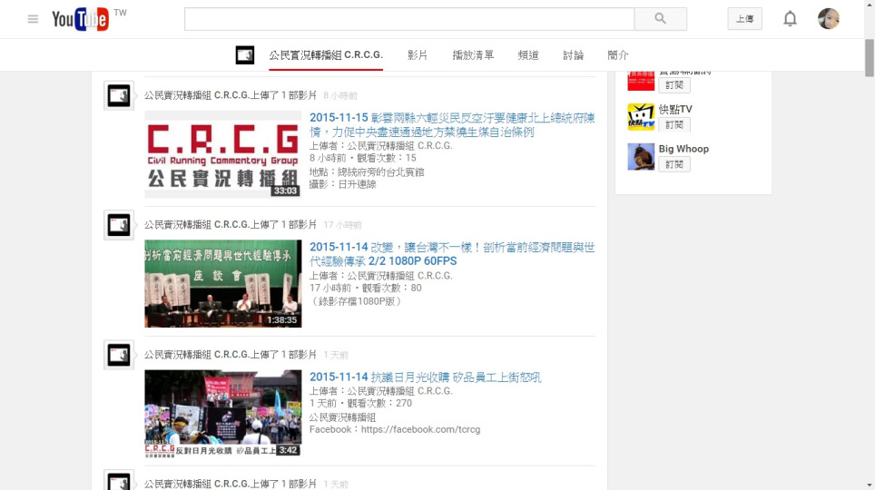This screenshot has height=490, width=875.
Task: Open the red channel icon above 快點TV
Action: click(x=641, y=81)
